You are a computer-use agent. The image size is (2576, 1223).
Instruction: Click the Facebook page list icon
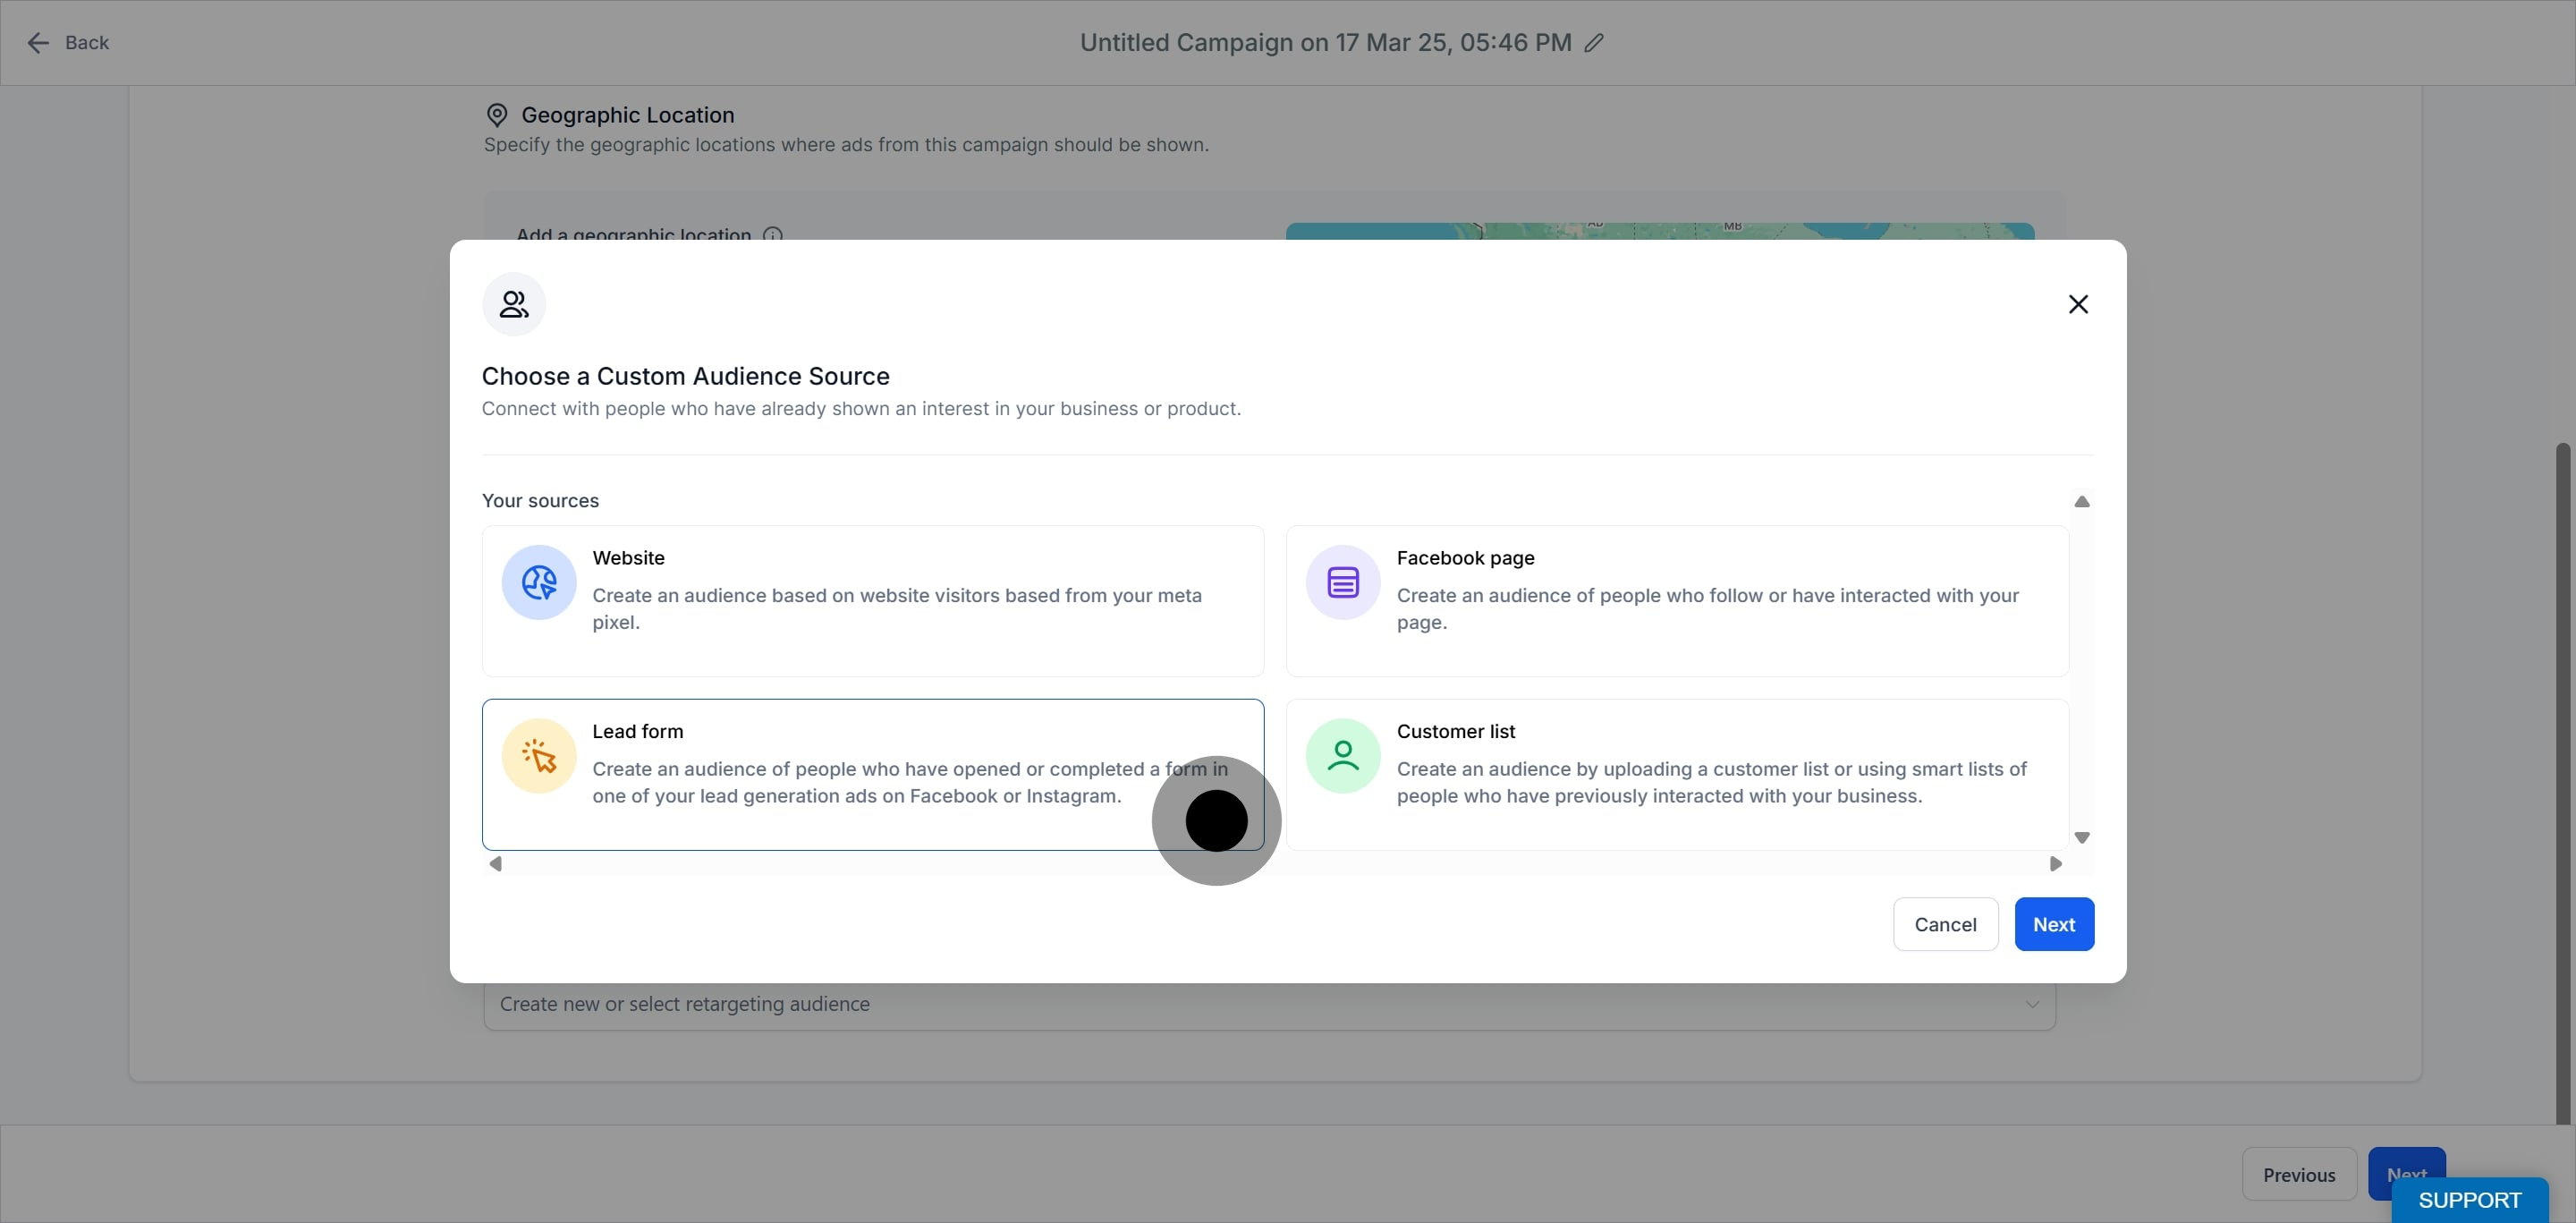tap(1343, 582)
